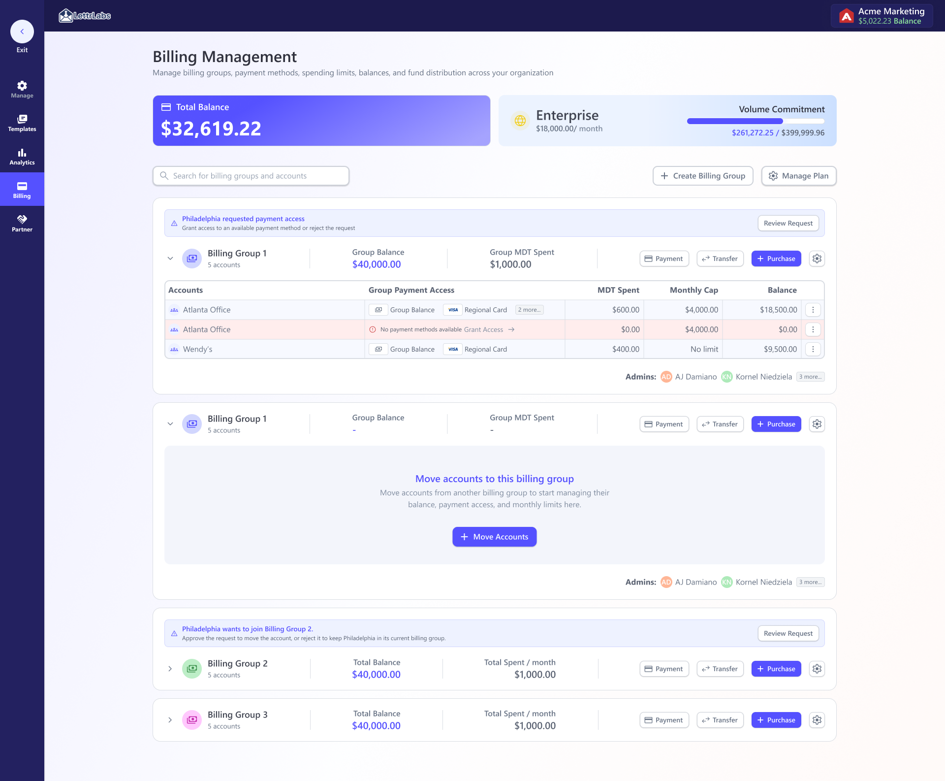Open settings gear for first Billing Group 1
Screen dimensions: 945x781
817,259
